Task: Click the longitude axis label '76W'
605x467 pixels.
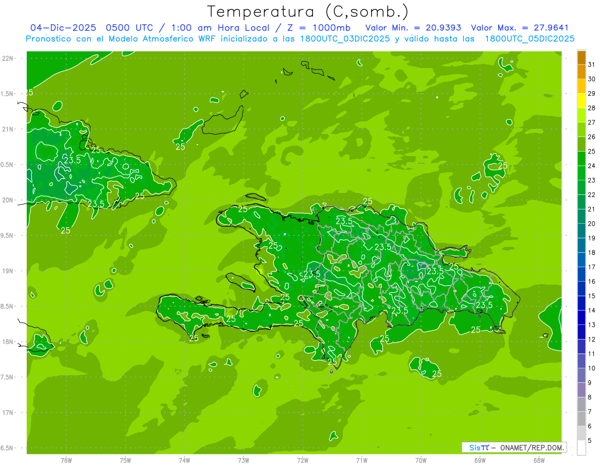Action: (x=66, y=460)
